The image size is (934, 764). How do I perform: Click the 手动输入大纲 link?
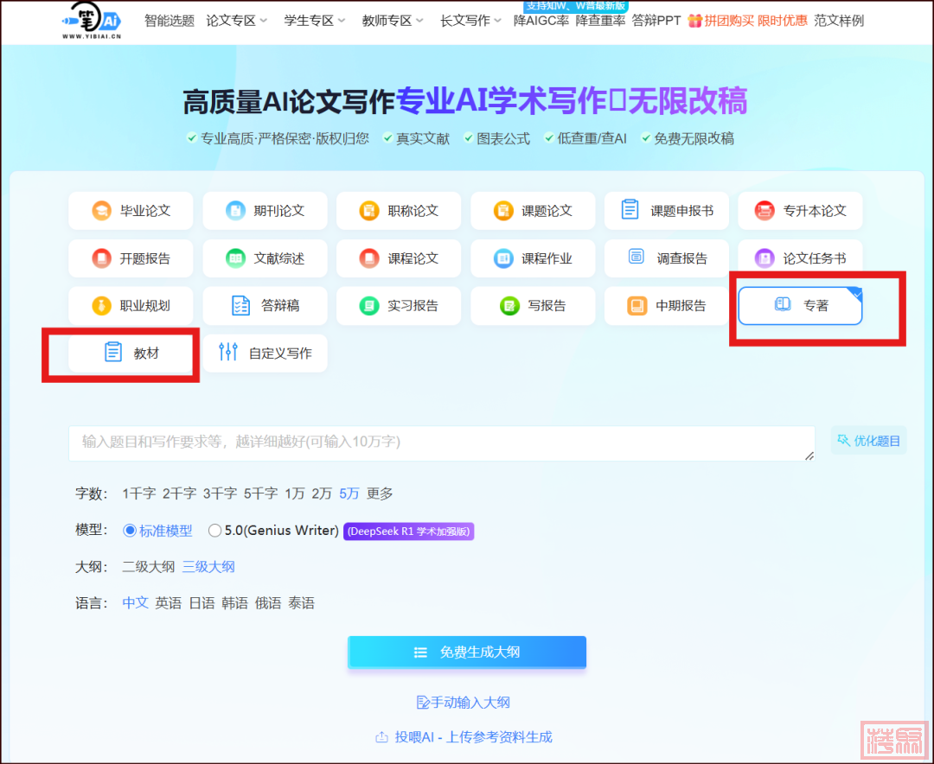click(x=469, y=703)
